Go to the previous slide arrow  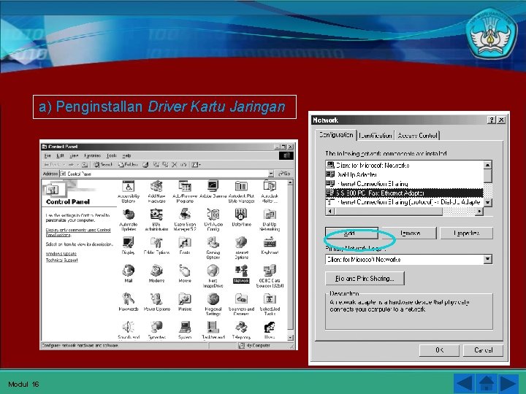click(x=464, y=383)
